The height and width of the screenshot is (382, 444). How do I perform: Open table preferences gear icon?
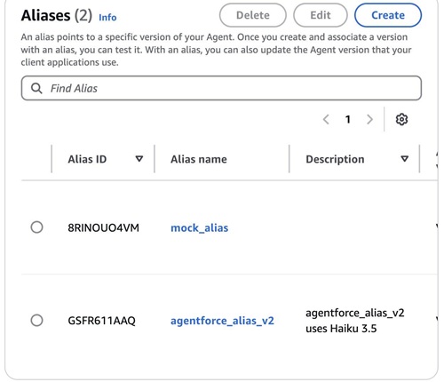(x=401, y=119)
